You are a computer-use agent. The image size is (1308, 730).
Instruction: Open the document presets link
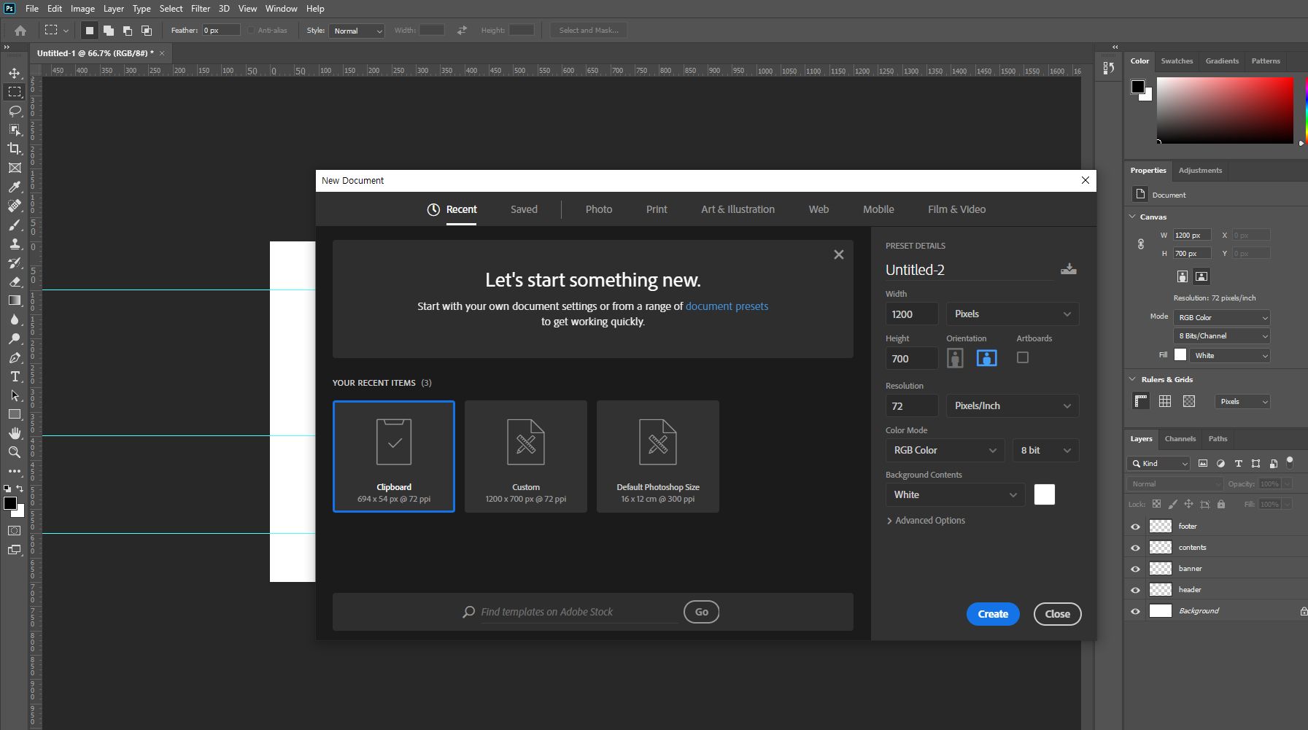click(x=727, y=306)
